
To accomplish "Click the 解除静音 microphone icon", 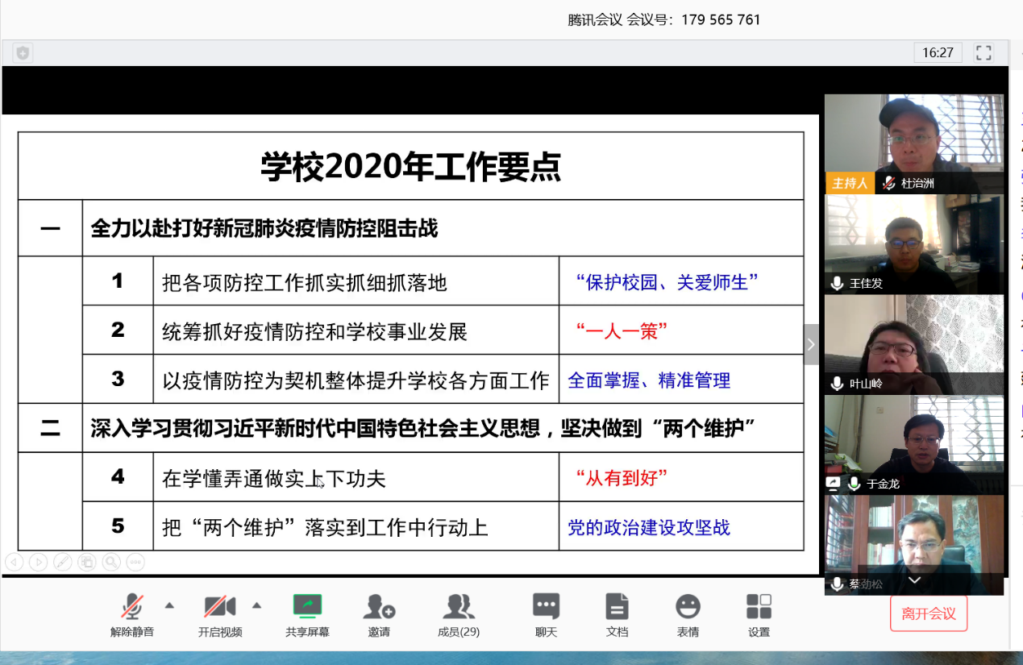I will tap(132, 607).
